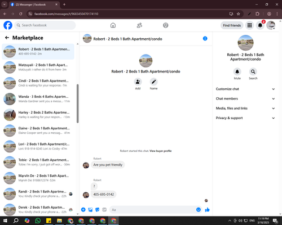Attach a photo using the image icon

click(x=90, y=210)
